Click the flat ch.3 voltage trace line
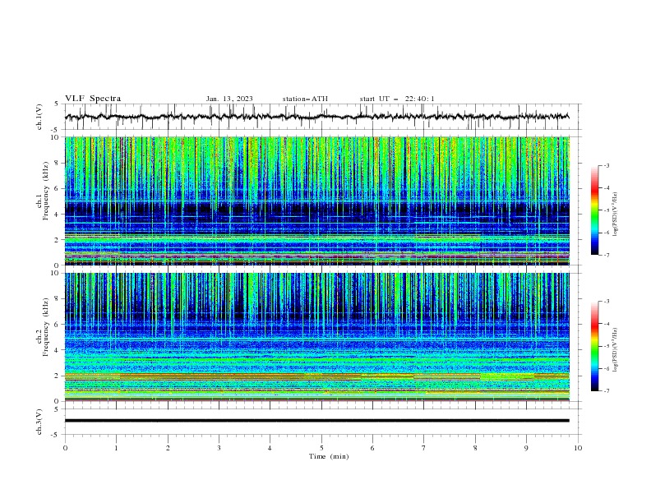This screenshot has width=651, height=503. tap(316, 421)
